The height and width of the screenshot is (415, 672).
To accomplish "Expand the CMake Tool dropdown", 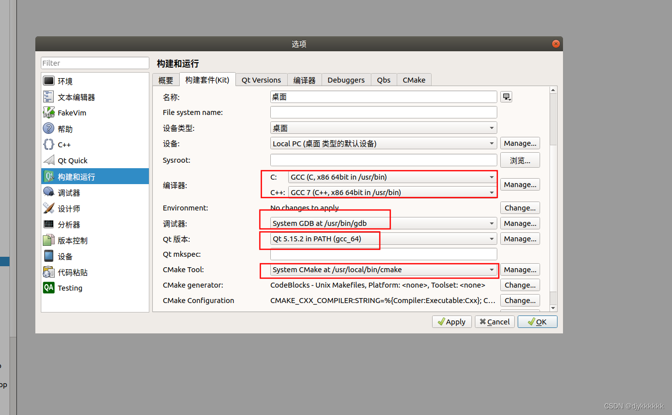I will coord(384,270).
